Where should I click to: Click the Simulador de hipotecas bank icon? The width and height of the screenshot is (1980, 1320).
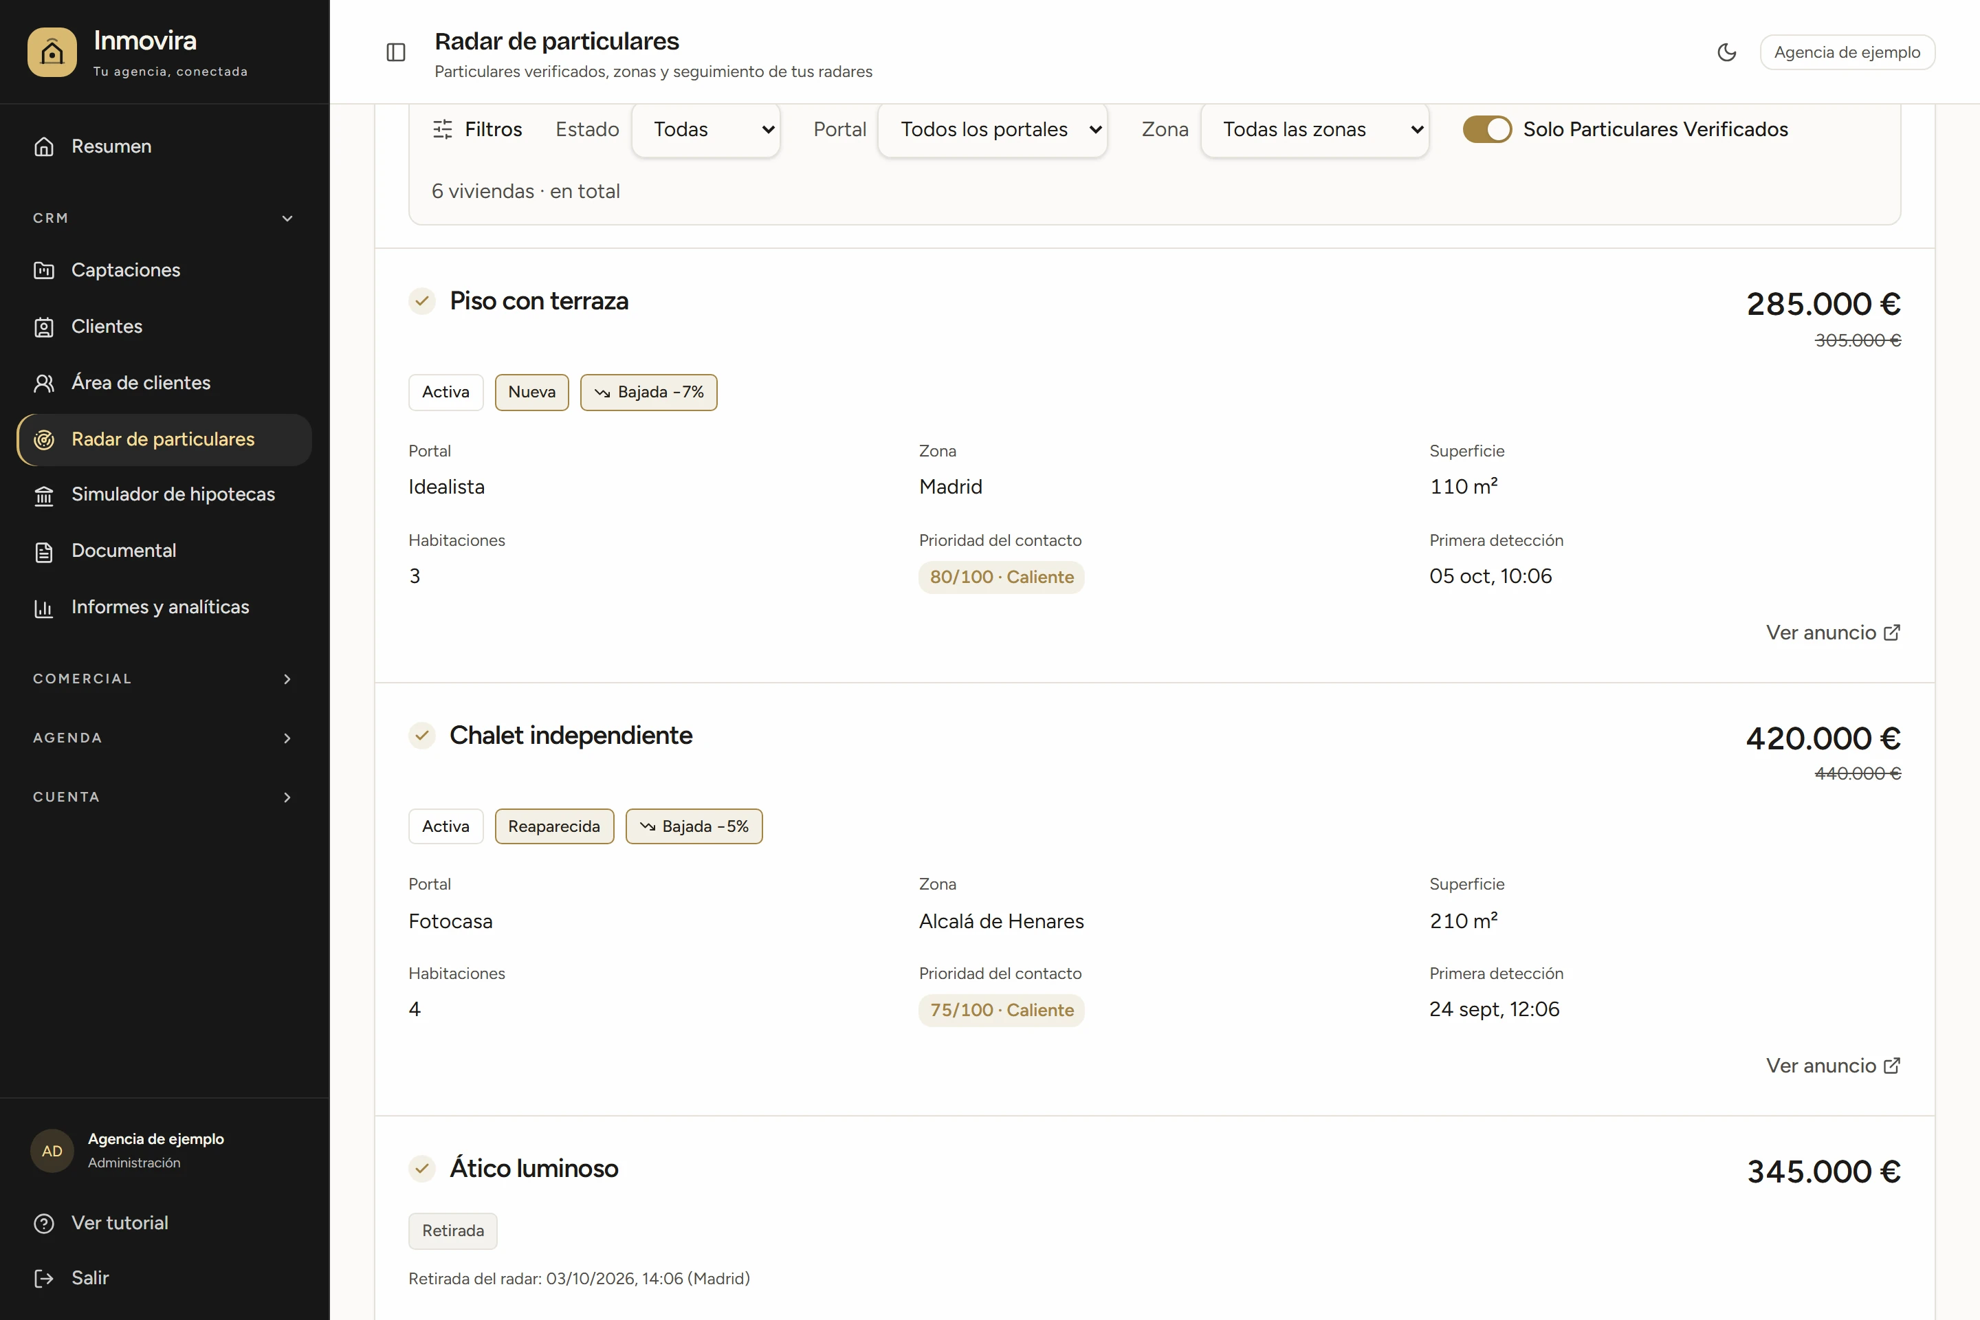[44, 495]
